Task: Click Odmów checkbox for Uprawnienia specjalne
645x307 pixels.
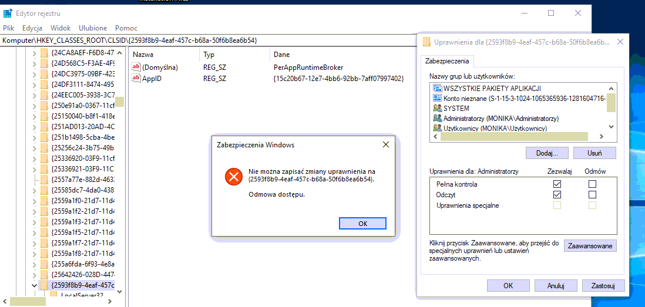Action: pyautogui.click(x=592, y=205)
